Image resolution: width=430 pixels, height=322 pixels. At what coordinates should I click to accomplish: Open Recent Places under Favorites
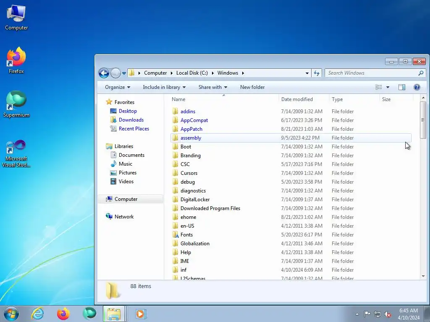(134, 128)
